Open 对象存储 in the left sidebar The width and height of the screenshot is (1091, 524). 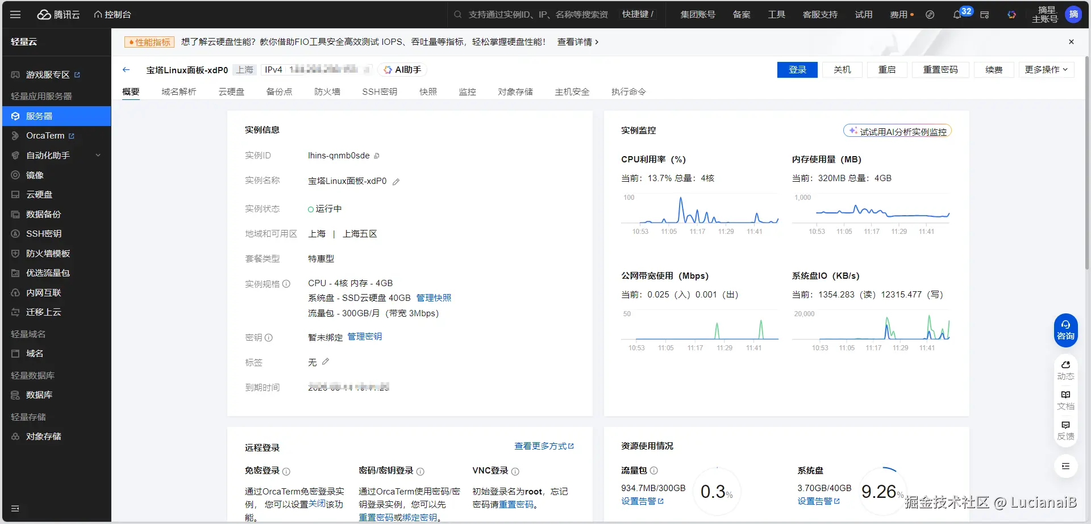click(x=43, y=437)
